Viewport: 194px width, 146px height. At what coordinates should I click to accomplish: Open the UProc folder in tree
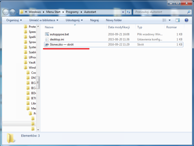coord(30,57)
